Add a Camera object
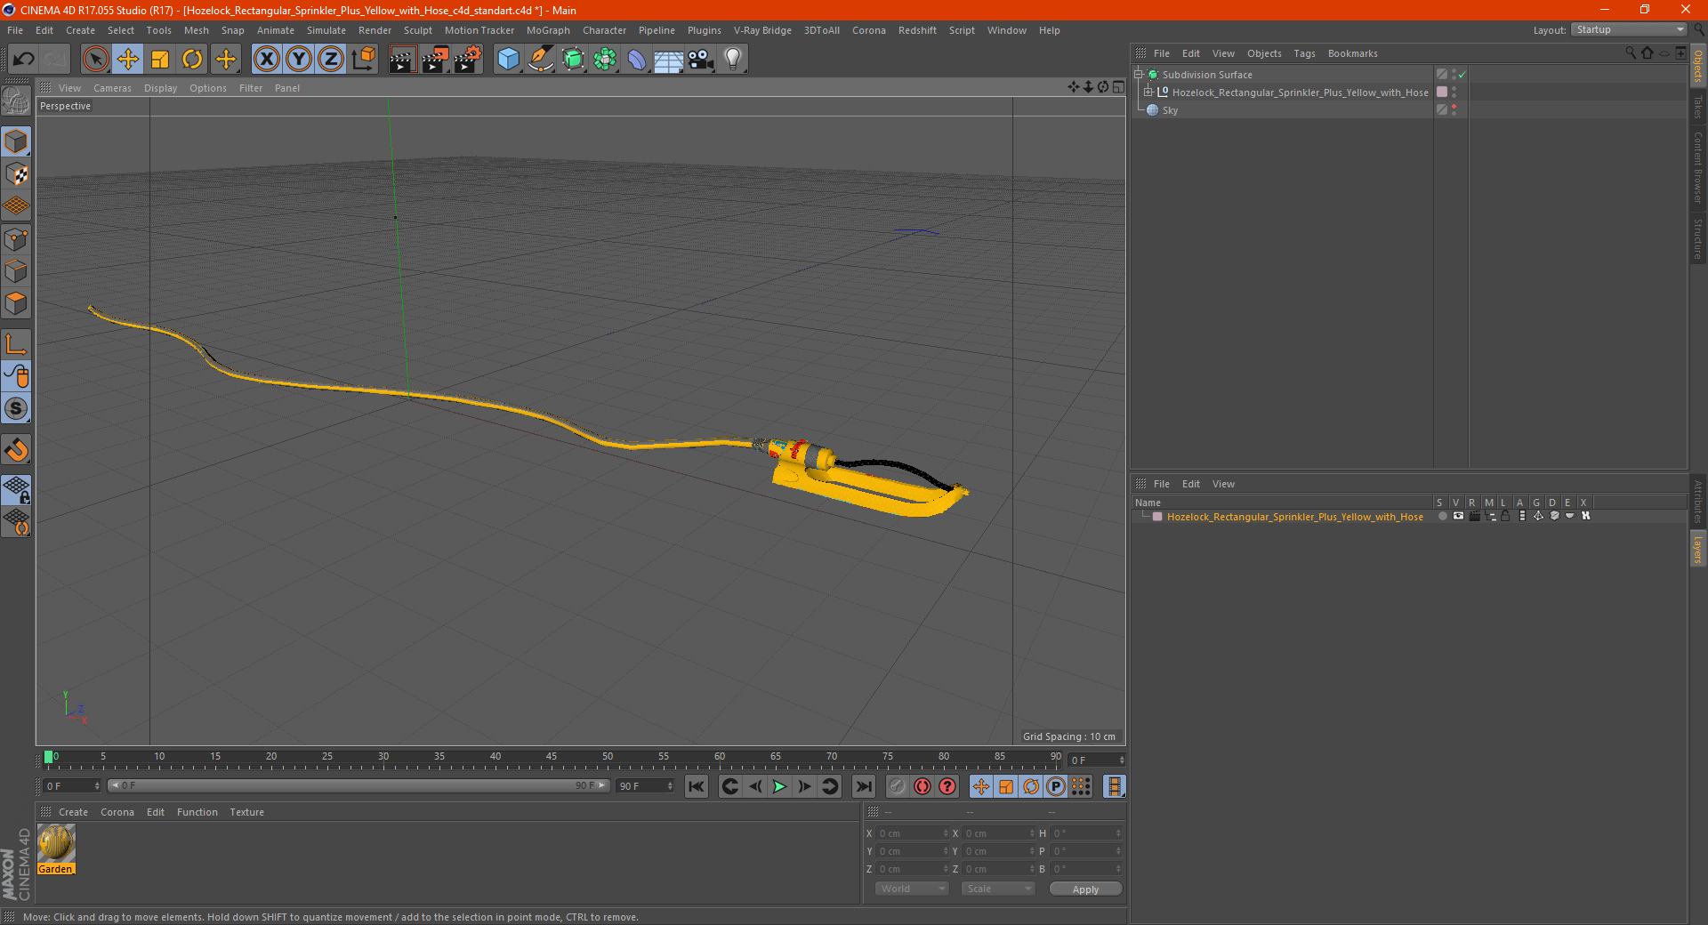Screen dimensions: 1708x925 click(x=700, y=60)
